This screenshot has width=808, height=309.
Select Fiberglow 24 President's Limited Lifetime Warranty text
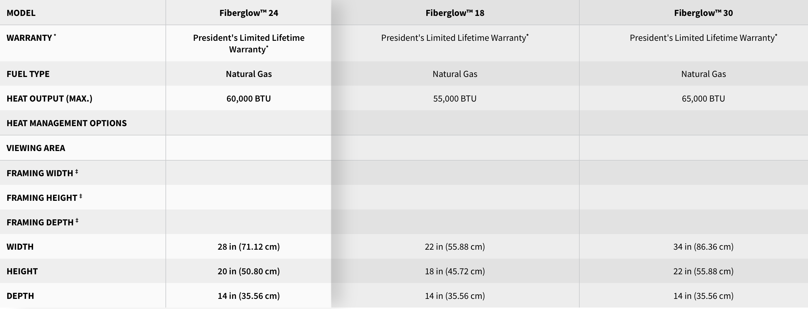coord(248,43)
